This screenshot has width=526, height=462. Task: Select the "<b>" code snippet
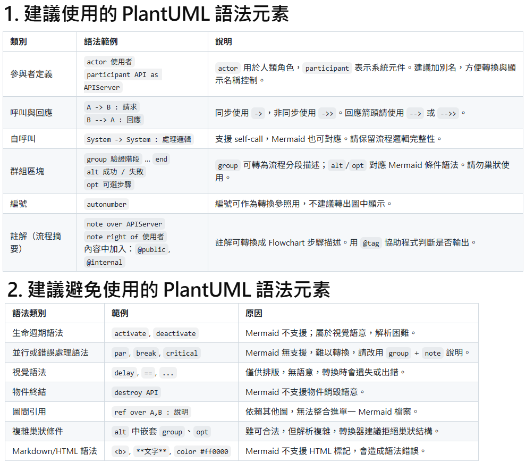click(120, 451)
